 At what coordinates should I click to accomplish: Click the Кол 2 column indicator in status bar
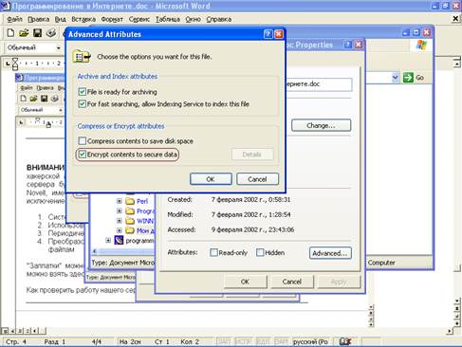click(190, 341)
